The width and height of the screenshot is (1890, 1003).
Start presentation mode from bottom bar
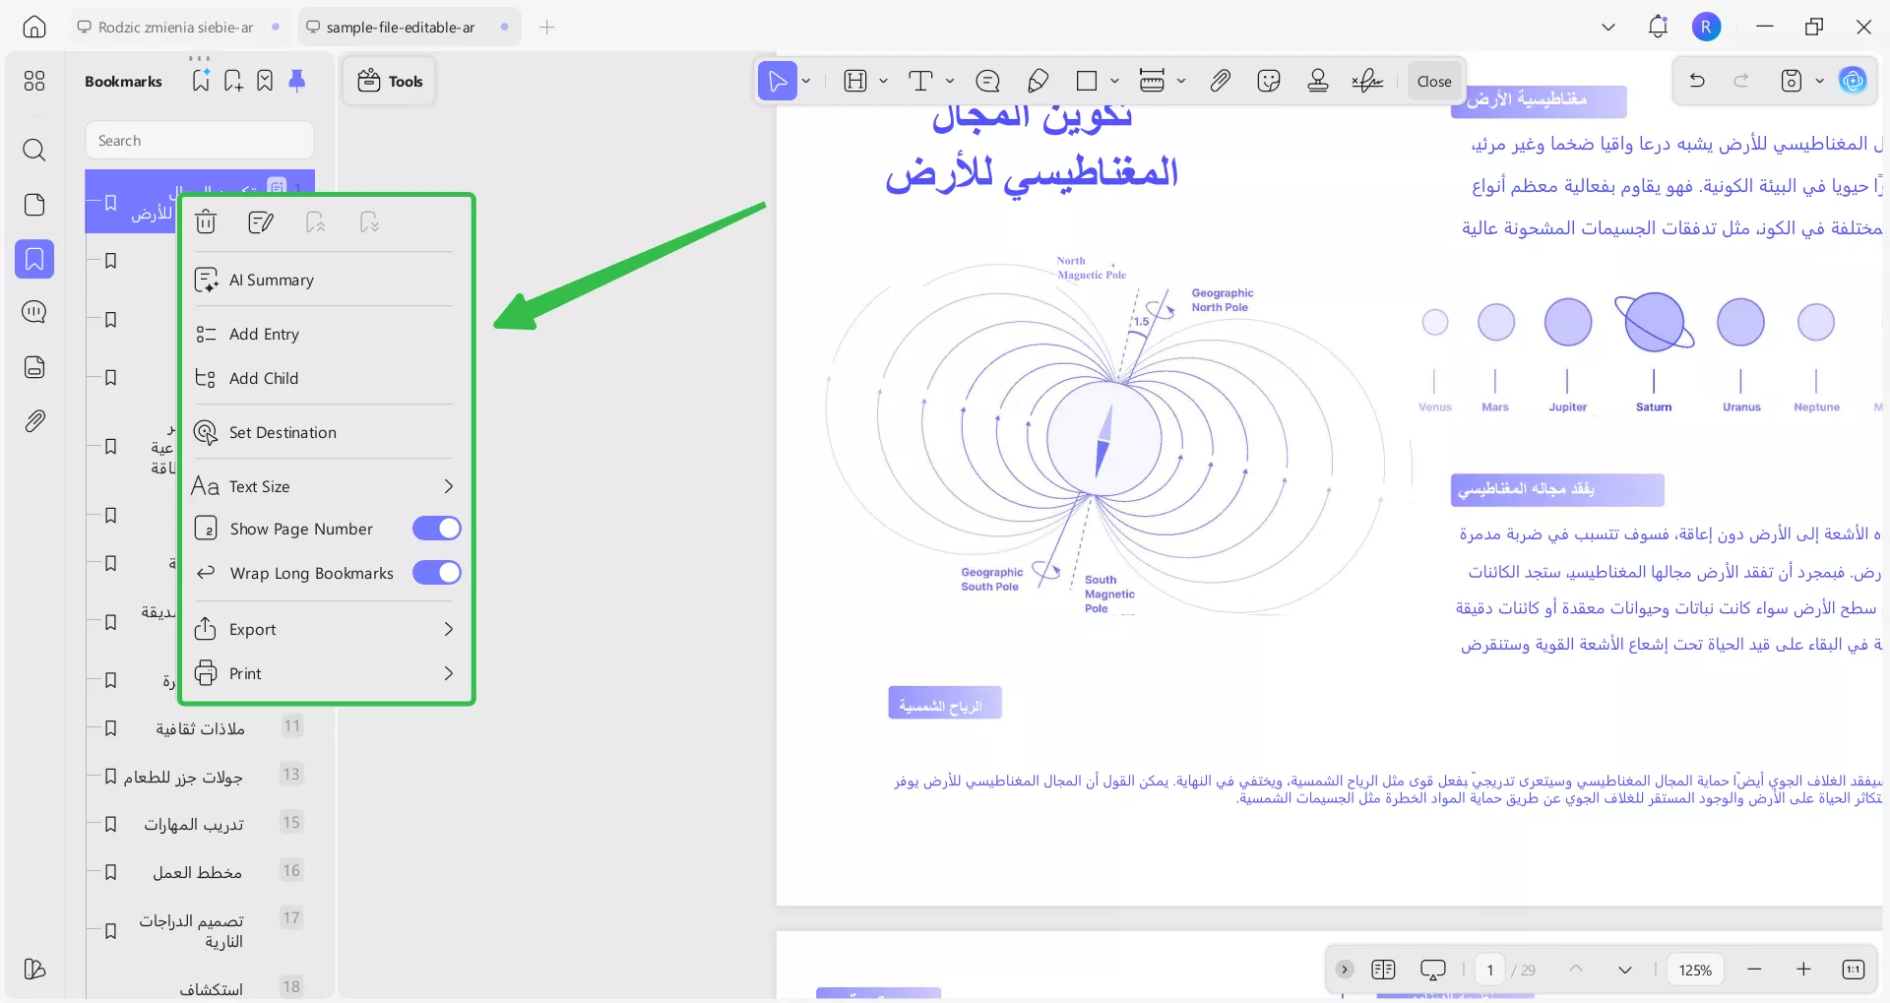pyautogui.click(x=1433, y=970)
